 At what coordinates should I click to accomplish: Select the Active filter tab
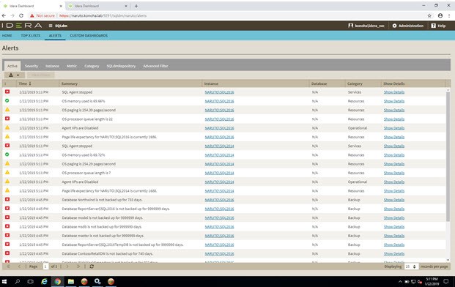point(12,66)
